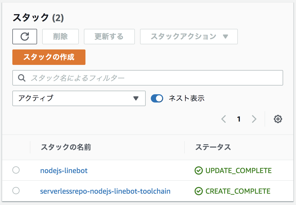The image size is (296, 205).
Task: Click the UPDATE_COMPLETE green check icon
Action: tap(198, 170)
